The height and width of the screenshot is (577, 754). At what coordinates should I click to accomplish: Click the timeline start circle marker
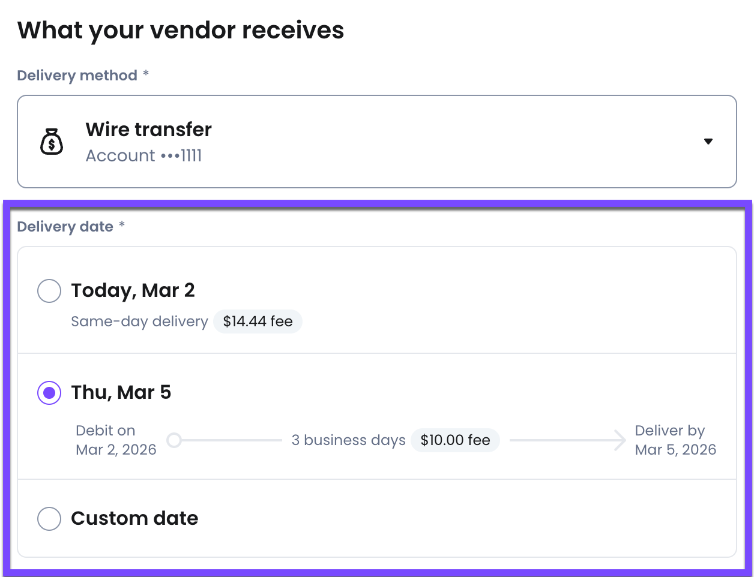(x=174, y=440)
